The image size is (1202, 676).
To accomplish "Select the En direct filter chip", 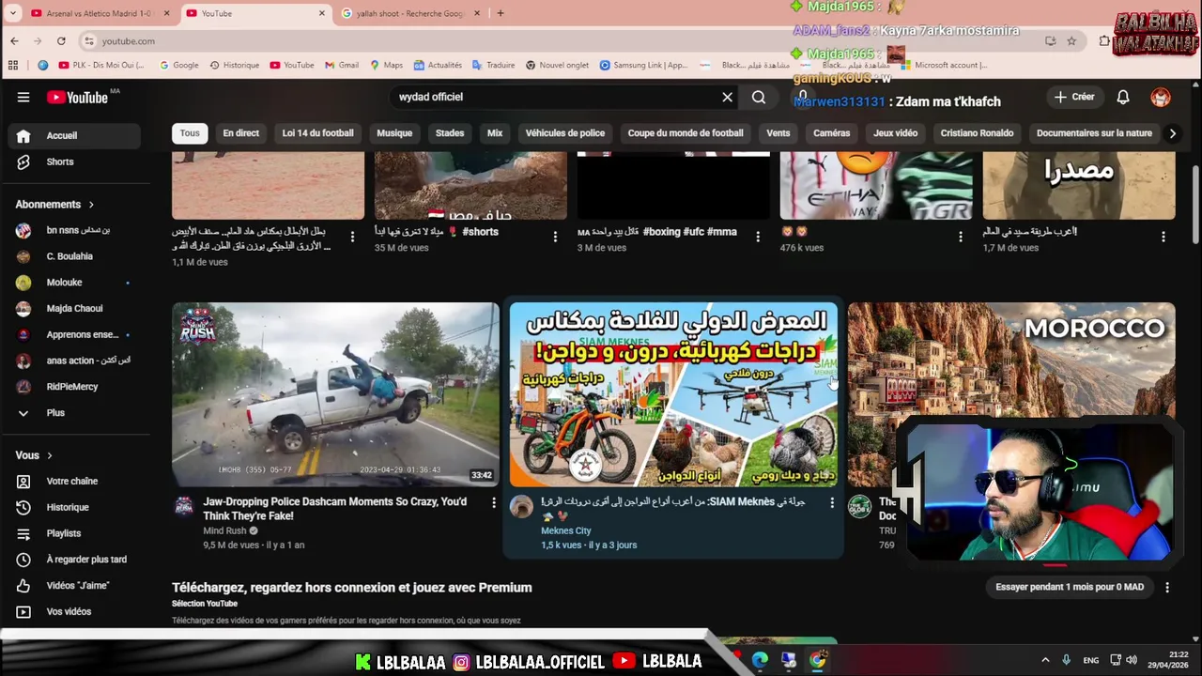I will (x=240, y=133).
